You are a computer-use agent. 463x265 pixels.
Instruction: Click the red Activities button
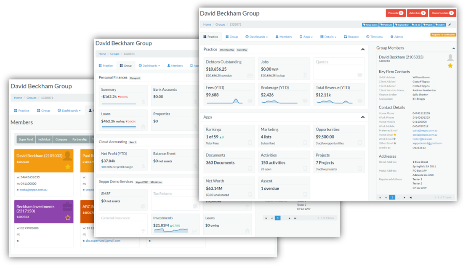[x=418, y=13]
